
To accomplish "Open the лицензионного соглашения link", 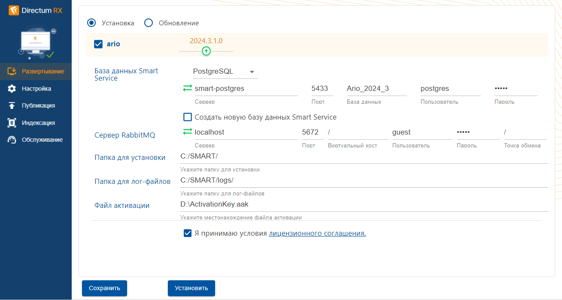I will pos(317,234).
